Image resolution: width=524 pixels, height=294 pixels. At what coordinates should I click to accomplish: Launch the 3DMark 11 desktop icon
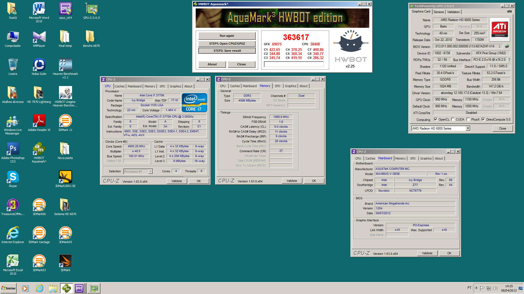click(x=65, y=123)
